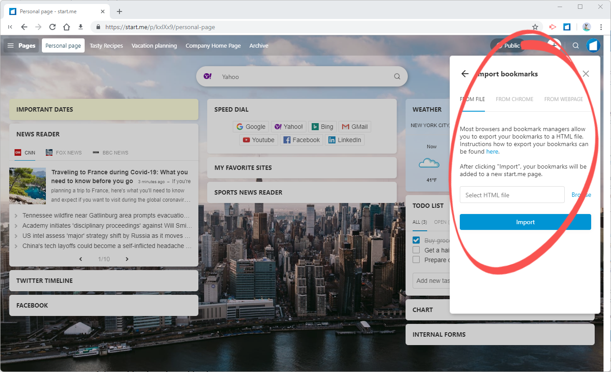Click the France article thumbnail image
Screen dimensions: 611x372
point(27,185)
